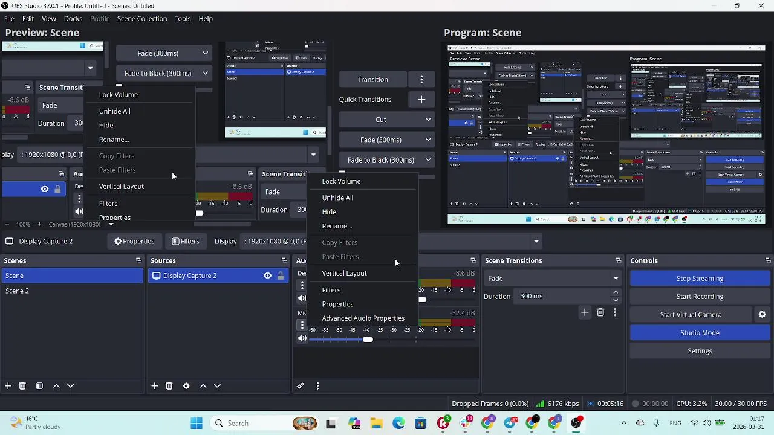
Task: Open the Tools menu
Action: pyautogui.click(x=183, y=19)
